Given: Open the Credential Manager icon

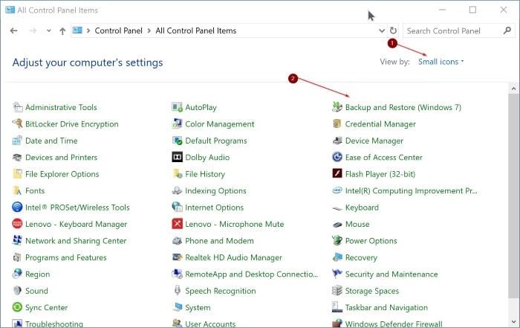Looking at the screenshot, I should pyautogui.click(x=337, y=123).
